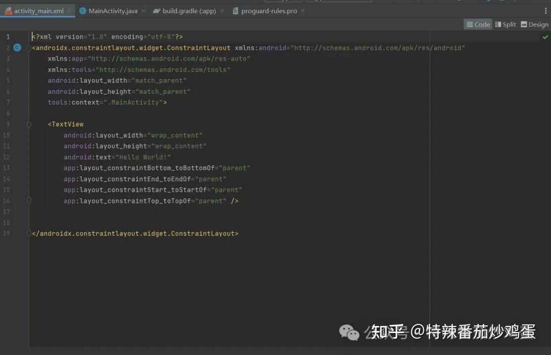Switch to the MainActivity.java tab
Viewport: 551px width, 355px height.
[112, 10]
